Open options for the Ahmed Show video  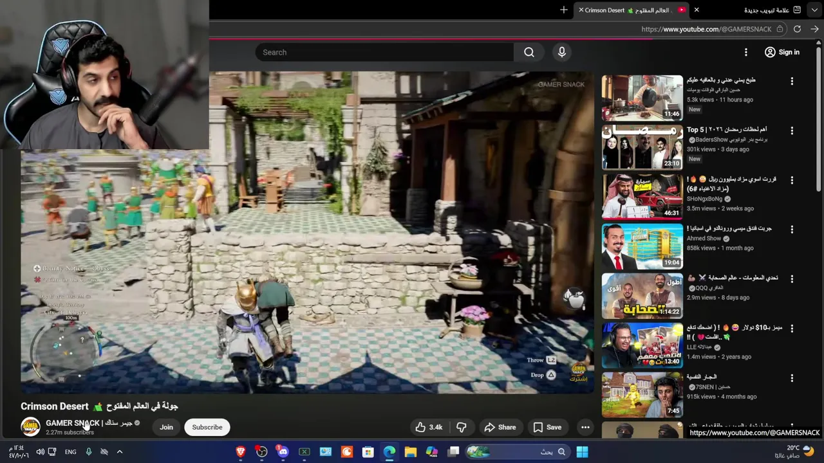click(x=792, y=230)
